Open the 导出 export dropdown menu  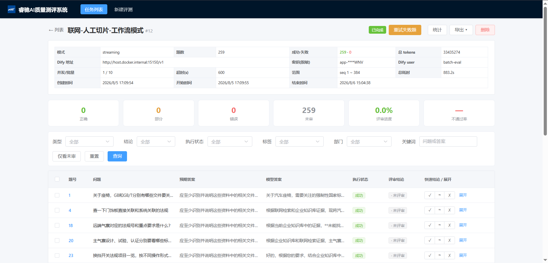point(461,30)
